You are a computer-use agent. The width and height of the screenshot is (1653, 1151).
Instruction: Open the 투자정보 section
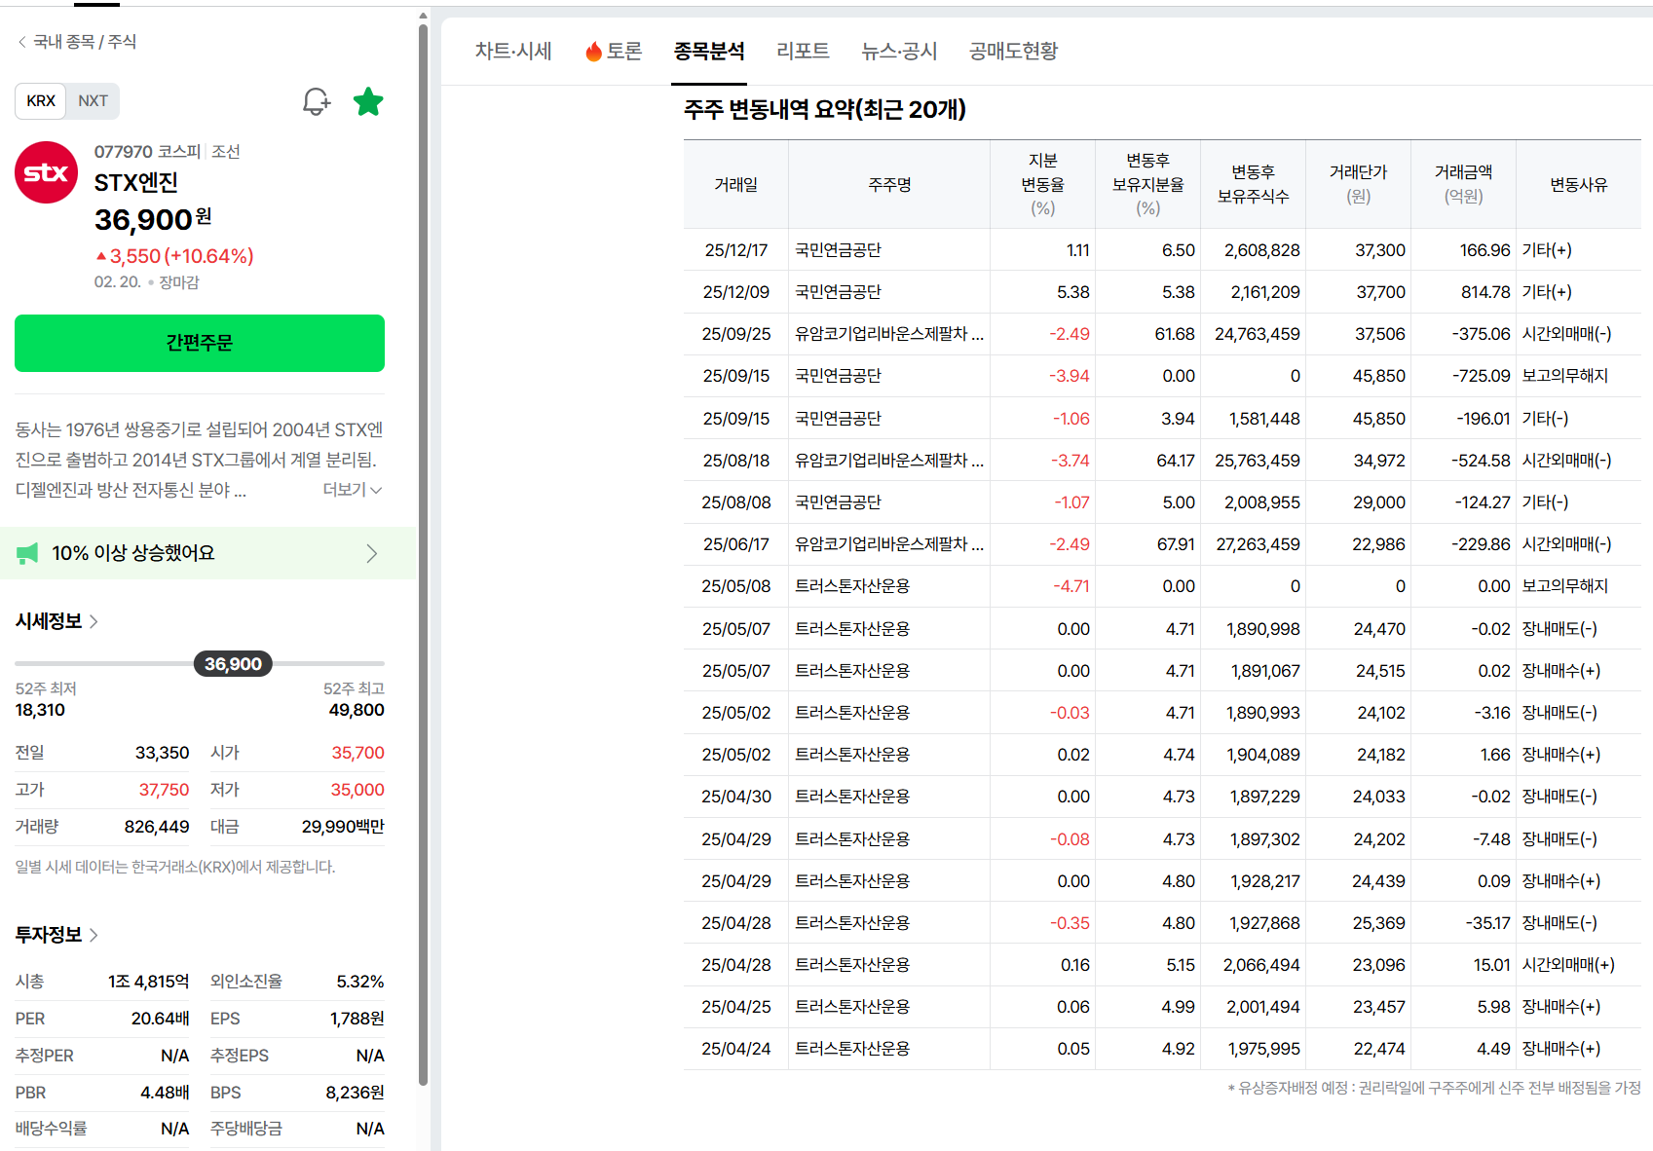(56, 935)
